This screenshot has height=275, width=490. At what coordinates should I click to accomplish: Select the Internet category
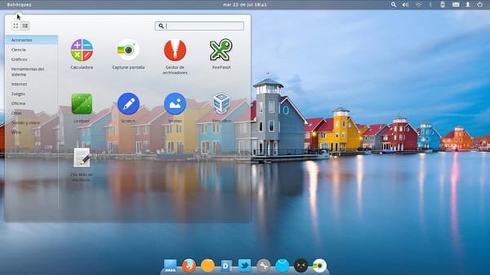tap(19, 84)
